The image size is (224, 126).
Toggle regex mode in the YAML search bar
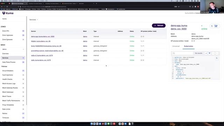pyautogui.click(x=206, y=53)
